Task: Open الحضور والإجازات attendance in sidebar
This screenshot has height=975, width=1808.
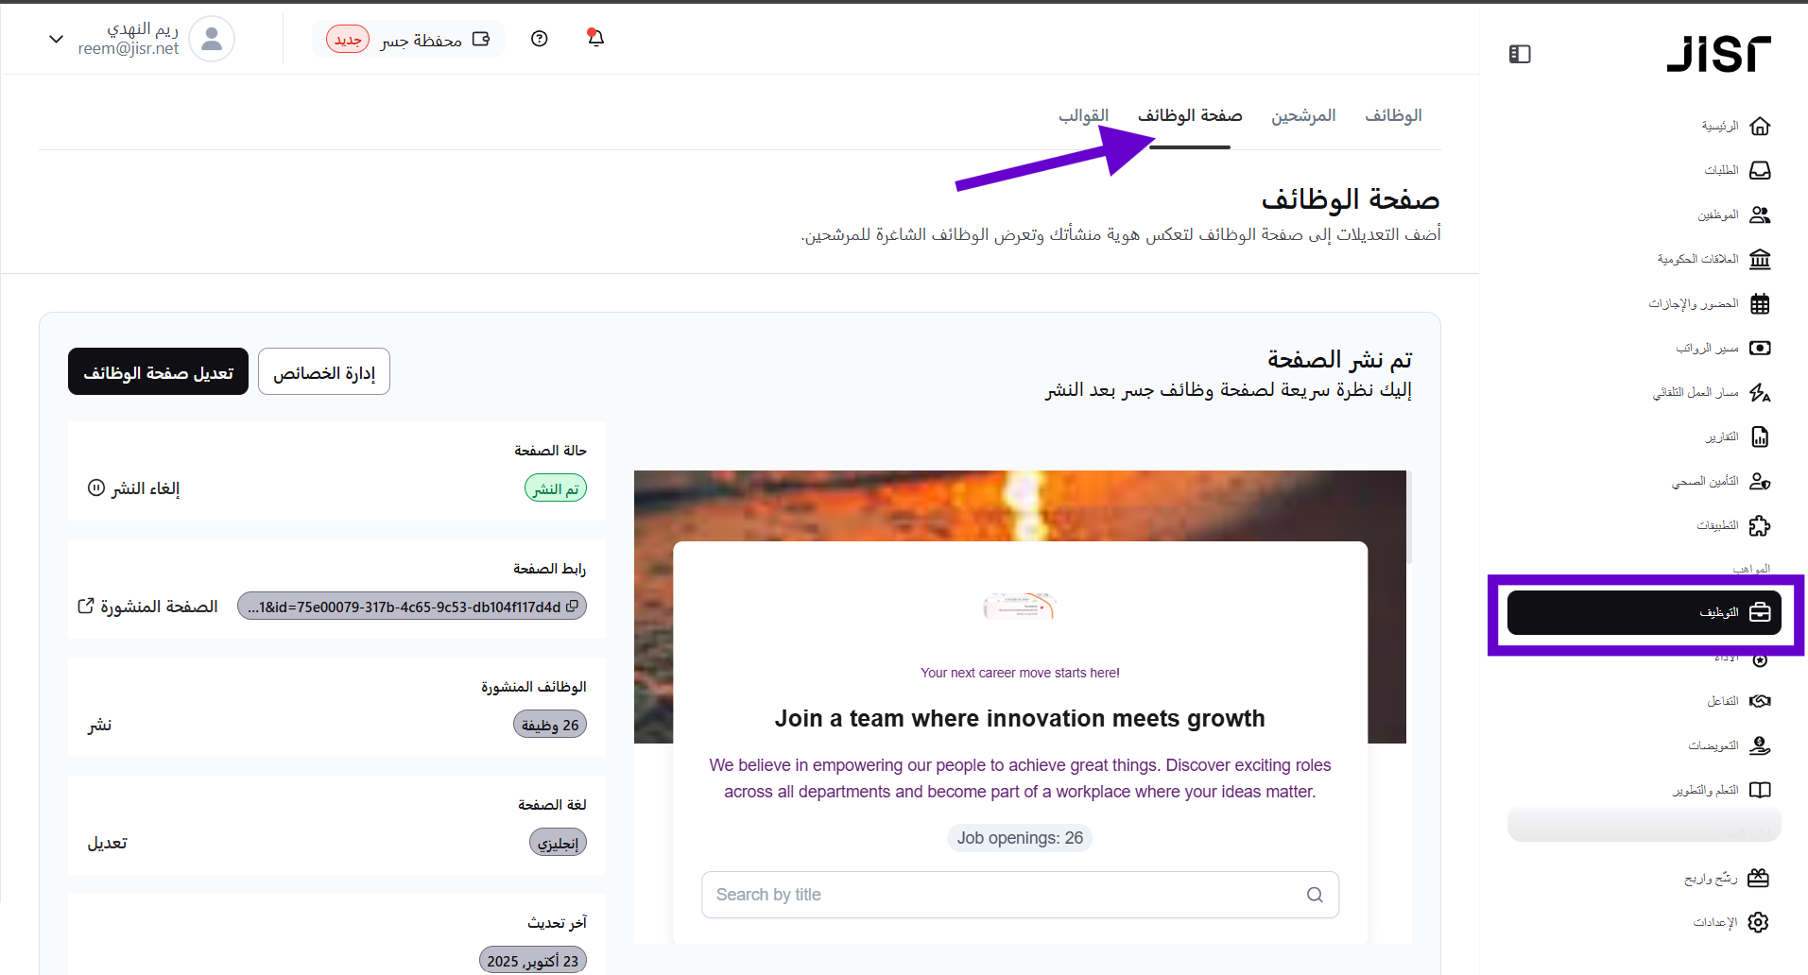Action: 1710,304
